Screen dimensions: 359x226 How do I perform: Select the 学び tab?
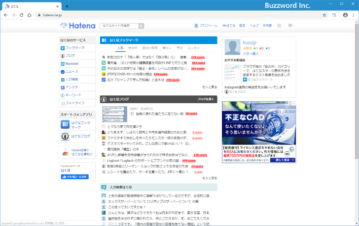coord(179,48)
